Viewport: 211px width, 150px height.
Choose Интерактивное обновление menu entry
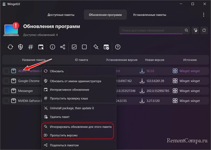point(79,90)
